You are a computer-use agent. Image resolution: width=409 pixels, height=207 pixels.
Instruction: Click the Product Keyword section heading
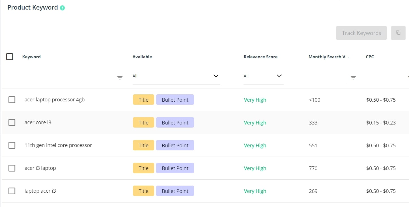(x=33, y=8)
